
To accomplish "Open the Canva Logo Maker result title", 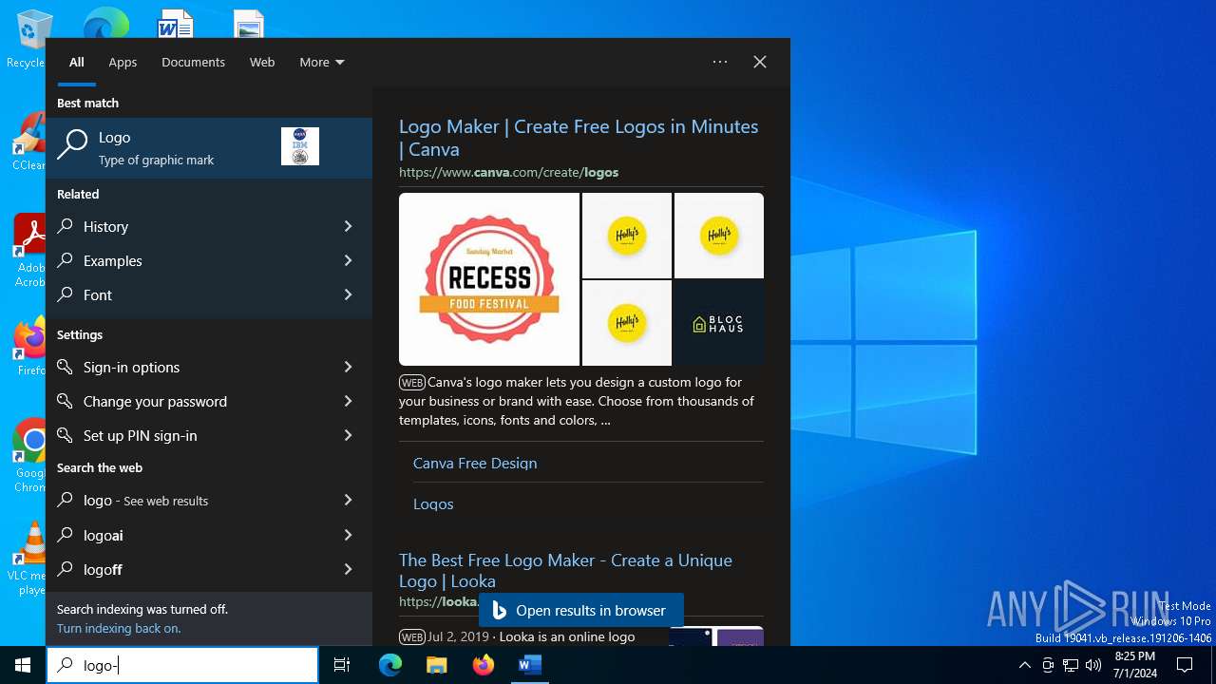I will tap(579, 138).
